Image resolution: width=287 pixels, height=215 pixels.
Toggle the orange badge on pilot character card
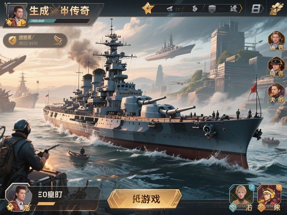point(279,188)
